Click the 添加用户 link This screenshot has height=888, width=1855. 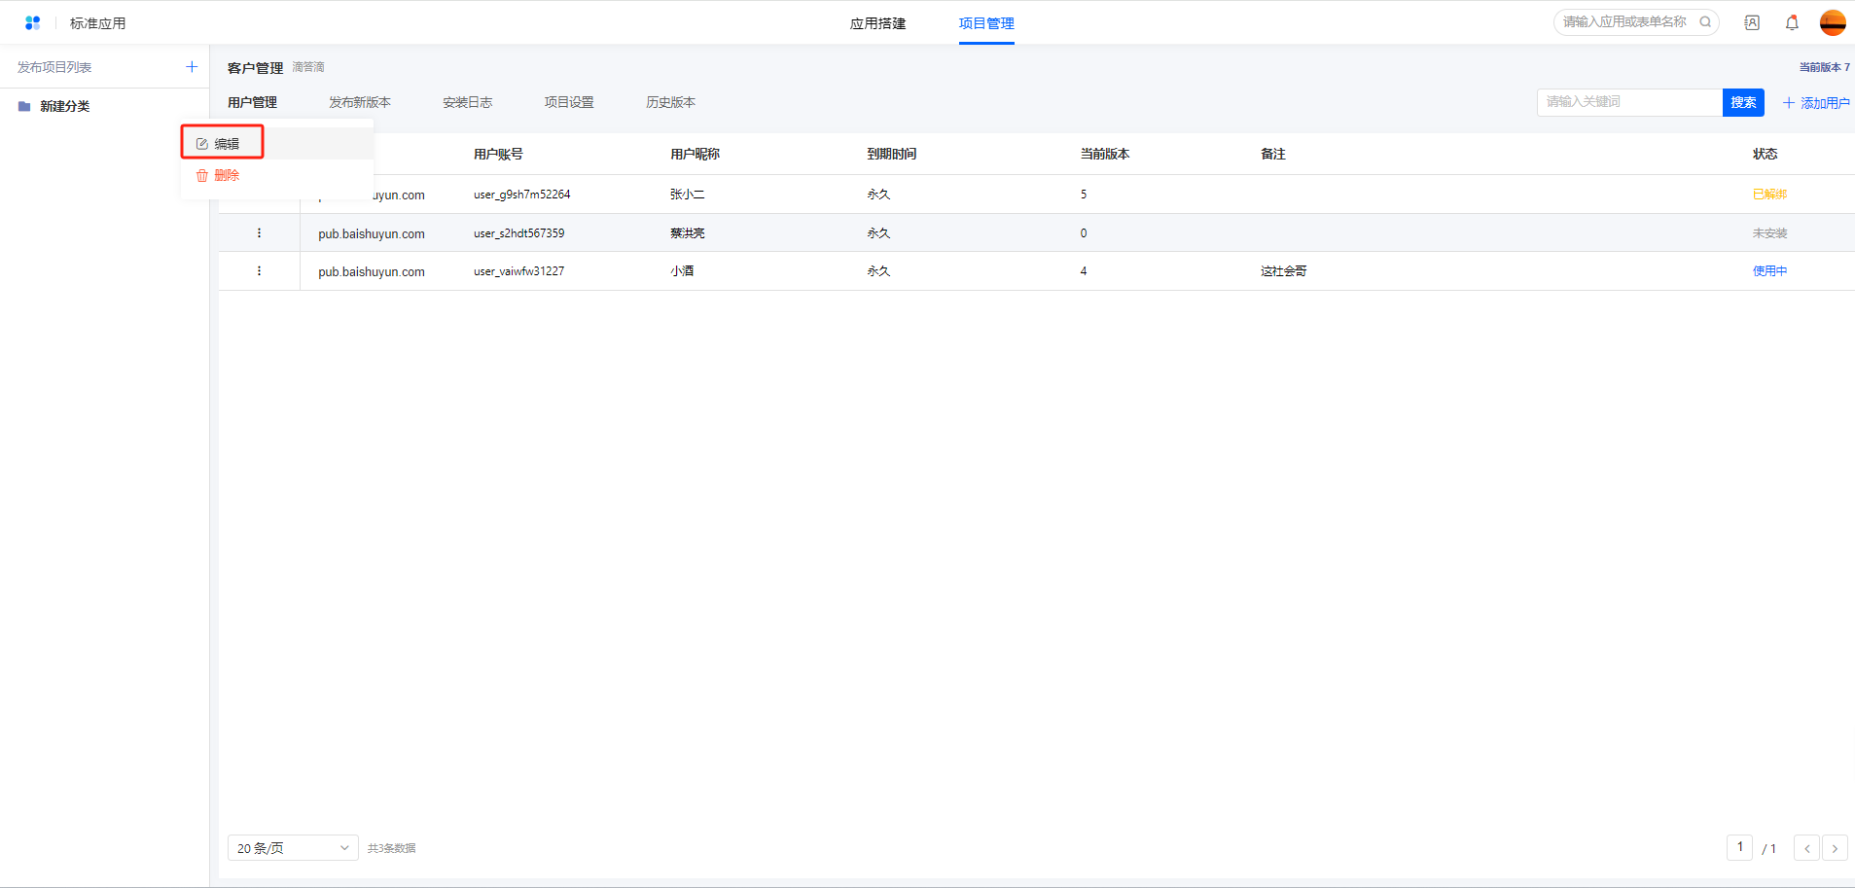(1815, 102)
